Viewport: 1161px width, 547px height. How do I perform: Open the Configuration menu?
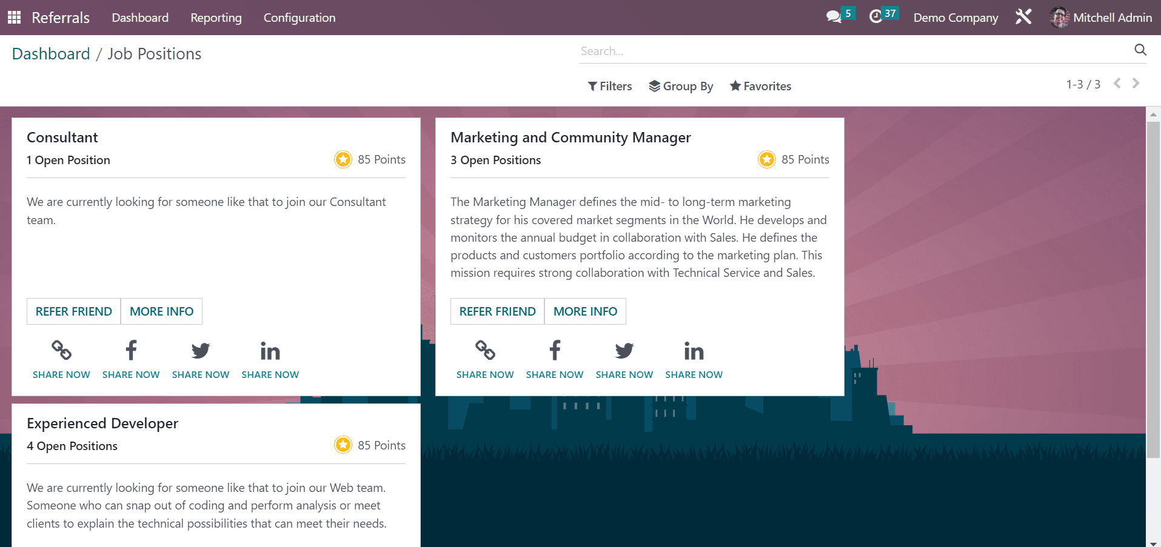coord(299,18)
